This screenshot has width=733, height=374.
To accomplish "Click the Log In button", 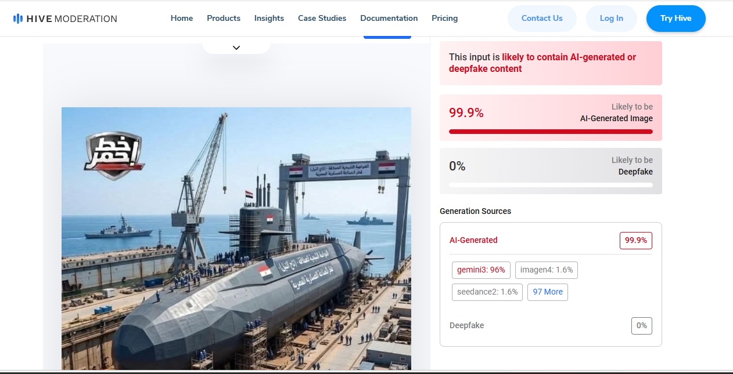I will point(611,19).
